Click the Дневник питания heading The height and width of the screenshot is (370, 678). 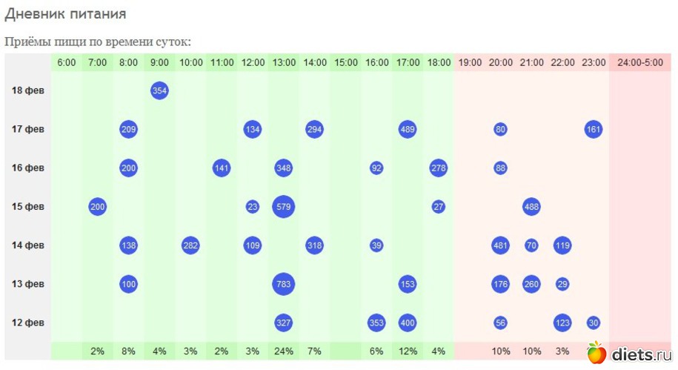(x=65, y=14)
